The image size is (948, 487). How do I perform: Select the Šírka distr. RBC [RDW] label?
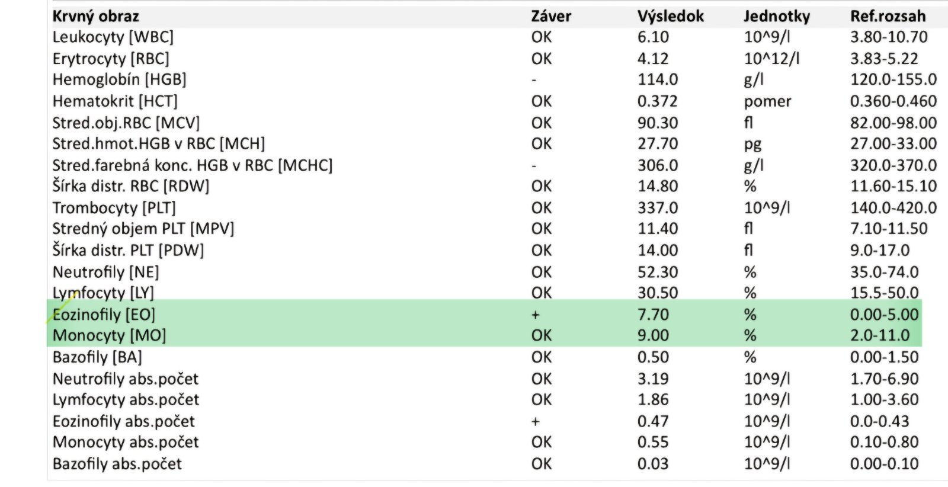130,186
